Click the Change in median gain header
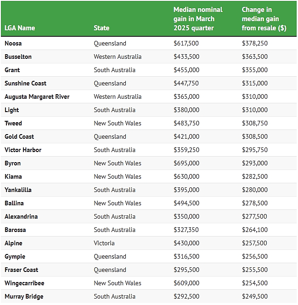Image resolution: width=298 pixels, height=305 pixels. point(264,19)
